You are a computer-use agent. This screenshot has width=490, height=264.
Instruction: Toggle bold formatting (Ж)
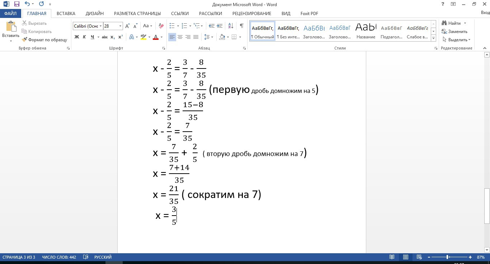click(x=76, y=37)
